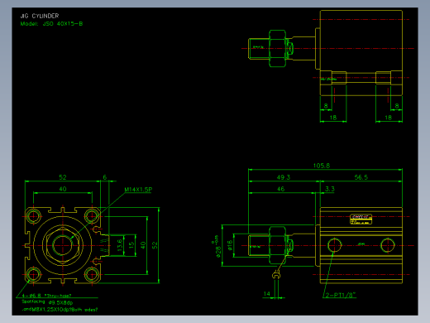The image size is (430, 323).
Task: Click the 49.3 dimension value
Action: 284,177
